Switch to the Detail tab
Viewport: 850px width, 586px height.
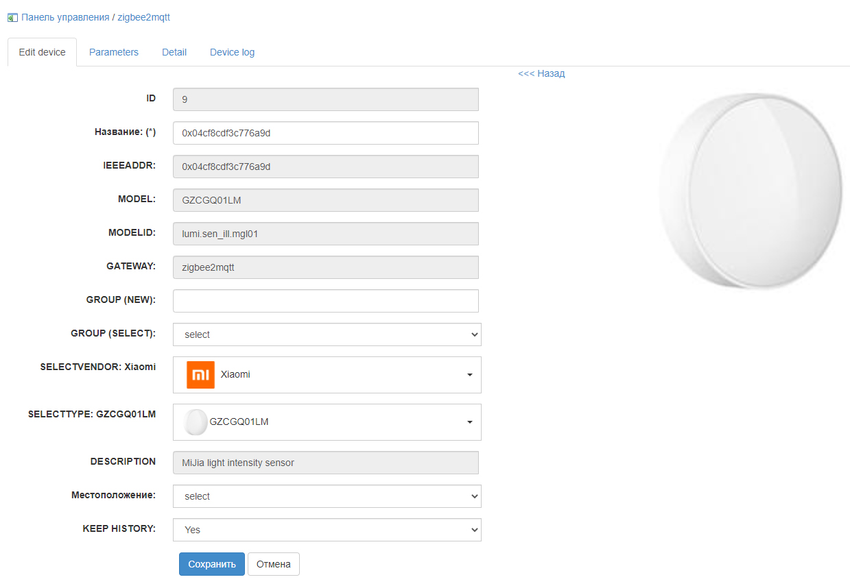click(x=174, y=52)
